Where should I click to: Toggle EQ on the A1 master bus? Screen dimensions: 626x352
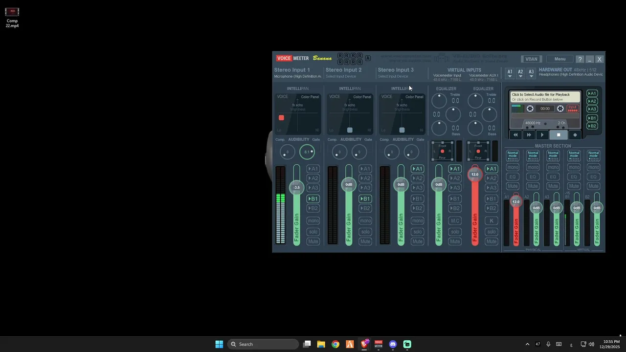[513, 177]
